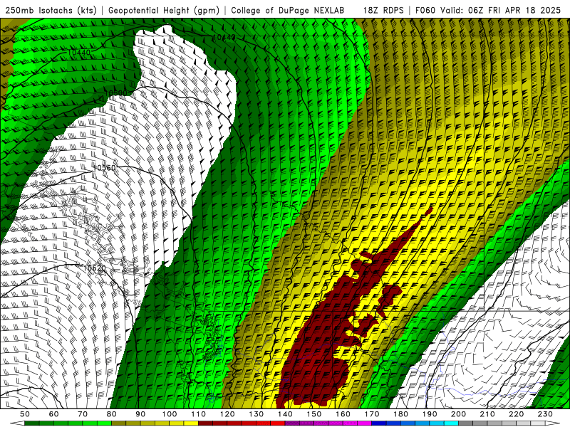Click the 10500 height contour label
This screenshot has height=427, width=570.
[116, 93]
